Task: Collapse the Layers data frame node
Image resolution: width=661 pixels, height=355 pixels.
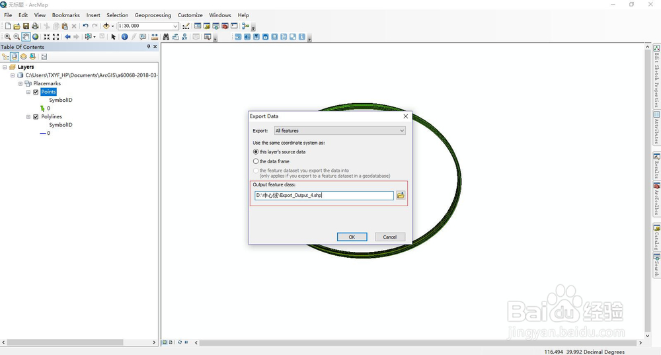Action: click(x=5, y=67)
